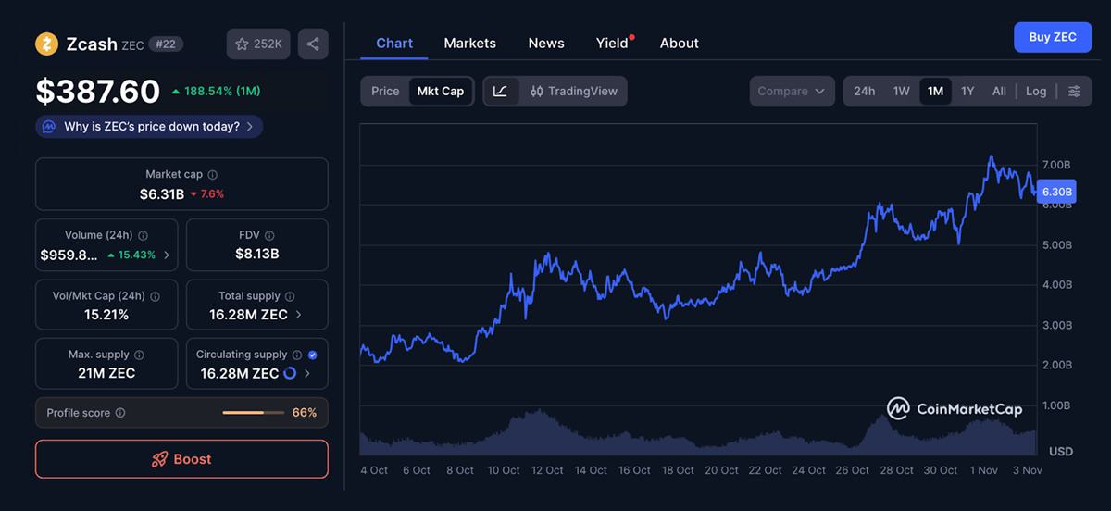Viewport: 1111px width, 511px height.
Task: Open the Markets tab
Action: tap(469, 44)
